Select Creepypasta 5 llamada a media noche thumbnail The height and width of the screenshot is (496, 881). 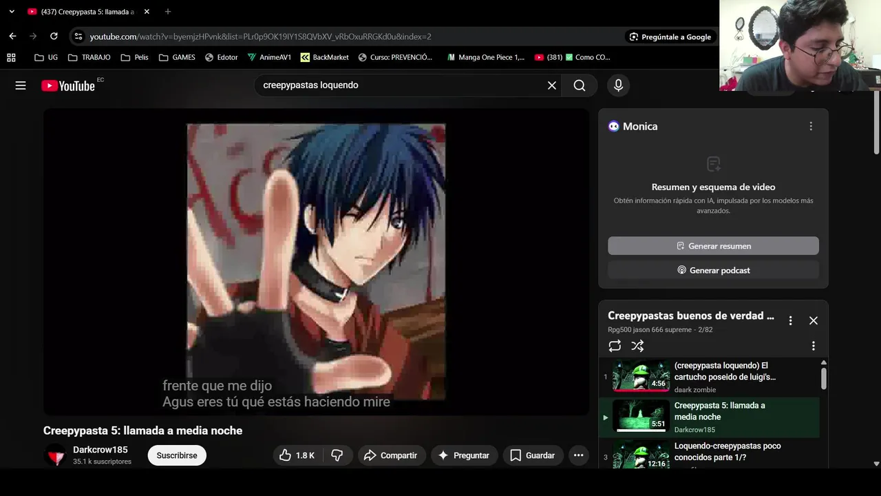click(641, 415)
